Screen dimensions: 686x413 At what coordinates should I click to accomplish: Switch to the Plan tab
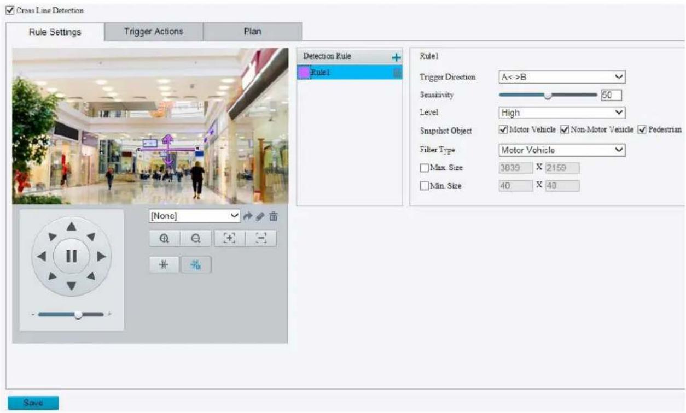(252, 31)
